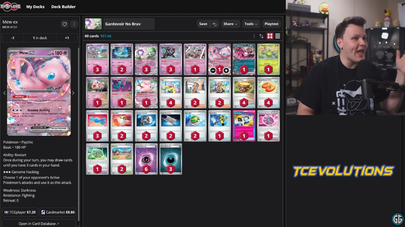Select the Buddy-Buddy Poffin card
Screen dimensions: 405x227
269,92
